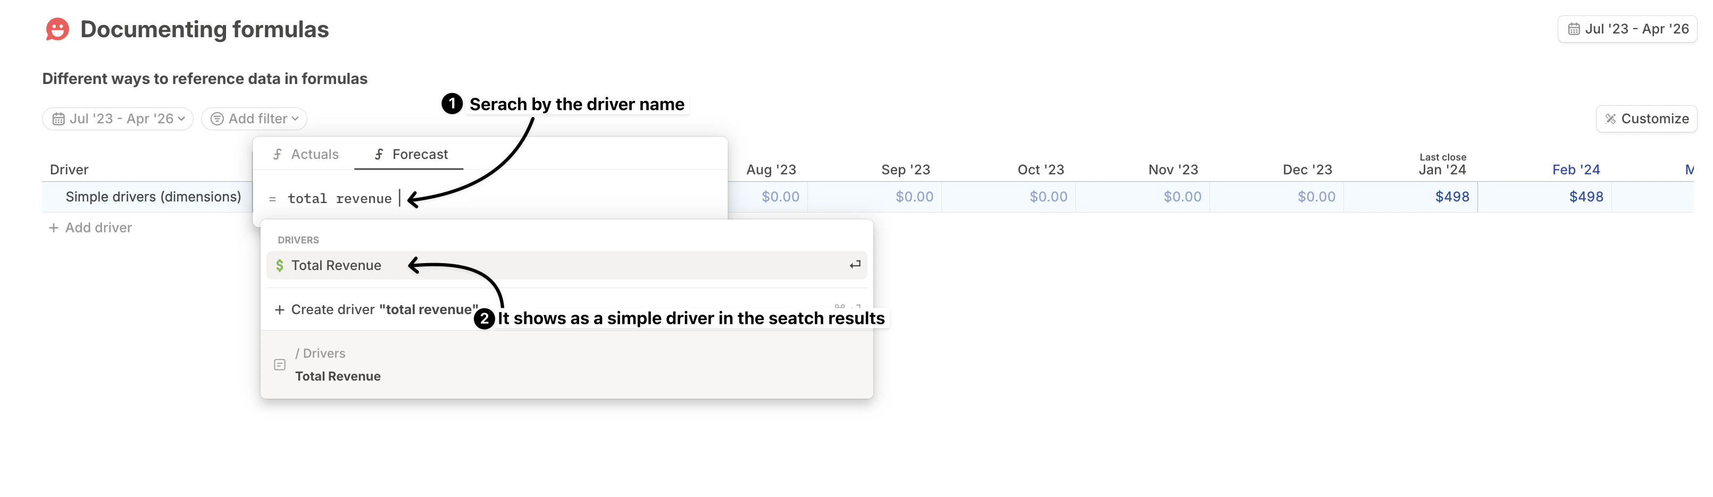Image resolution: width=1713 pixels, height=497 pixels.
Task: Expand the Add filter dropdown
Action: click(x=255, y=119)
